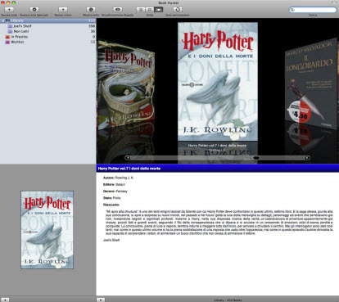Click the Non Letti count 36
Image resolution: width=339 pixels, height=302 pixels.
pyautogui.click(x=93, y=31)
